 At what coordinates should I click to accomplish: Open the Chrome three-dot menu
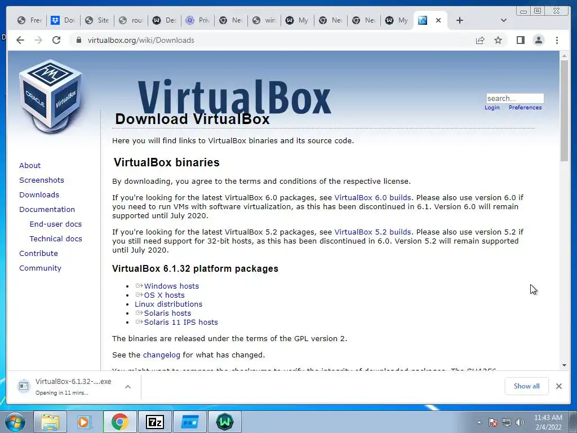557,40
